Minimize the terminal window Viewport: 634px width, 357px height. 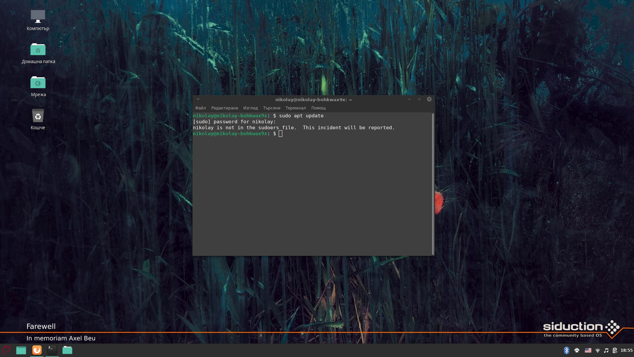(410, 99)
